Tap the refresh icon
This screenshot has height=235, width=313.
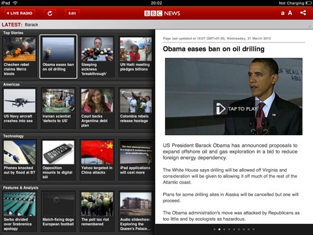click(x=50, y=13)
